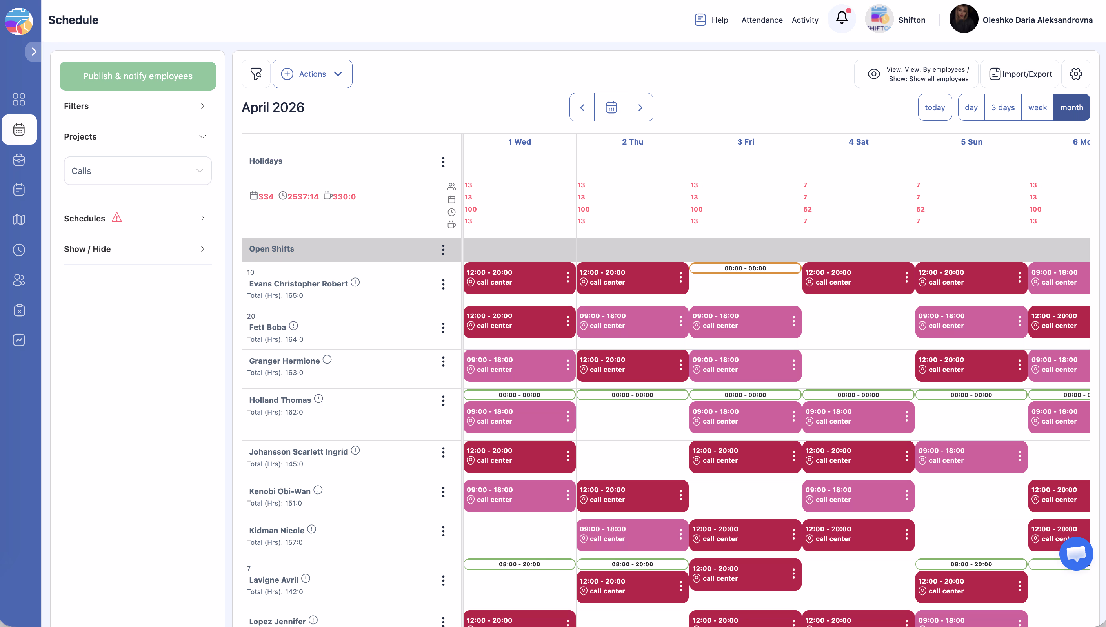Viewport: 1106px width, 627px height.
Task: Open the notifications bell
Action: (841, 18)
